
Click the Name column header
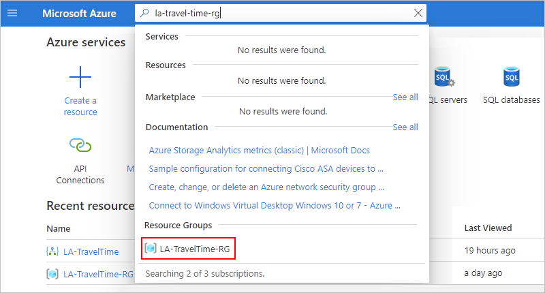pyautogui.click(x=59, y=229)
